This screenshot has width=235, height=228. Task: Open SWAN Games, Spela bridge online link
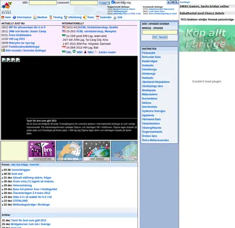click(204, 6)
